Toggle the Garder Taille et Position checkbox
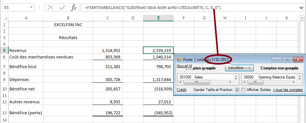The image size is (306, 123). 237,90
